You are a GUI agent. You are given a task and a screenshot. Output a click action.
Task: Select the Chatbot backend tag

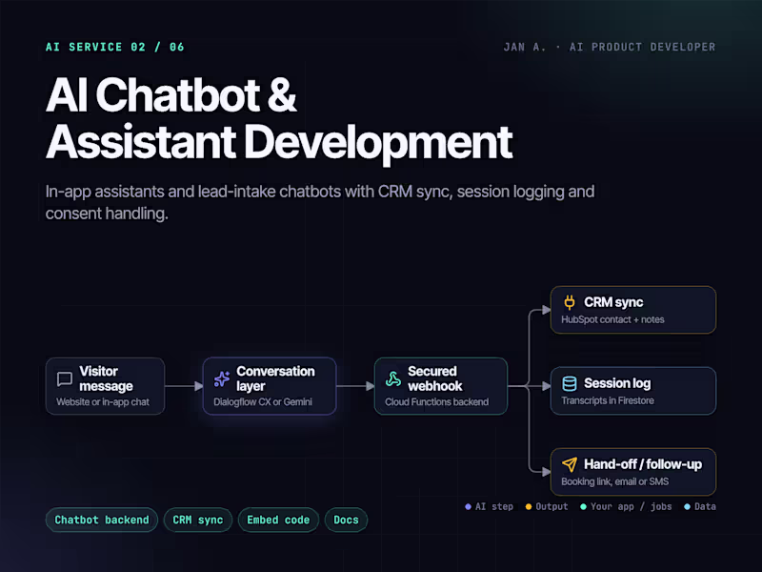coord(102,520)
